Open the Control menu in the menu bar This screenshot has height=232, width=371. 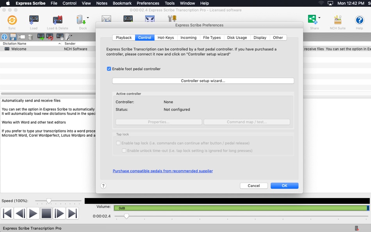(69, 3)
